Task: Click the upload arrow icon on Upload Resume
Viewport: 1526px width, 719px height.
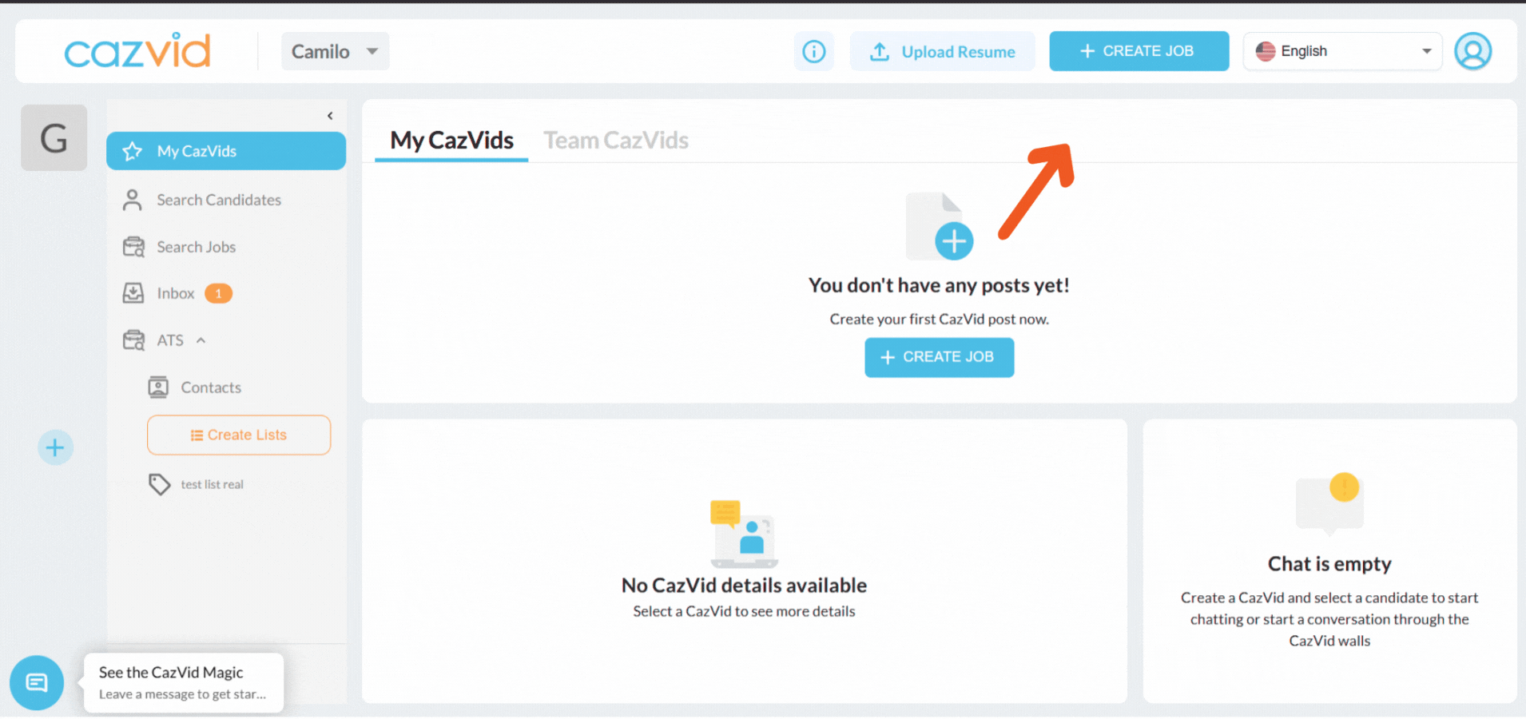Action: pos(880,52)
